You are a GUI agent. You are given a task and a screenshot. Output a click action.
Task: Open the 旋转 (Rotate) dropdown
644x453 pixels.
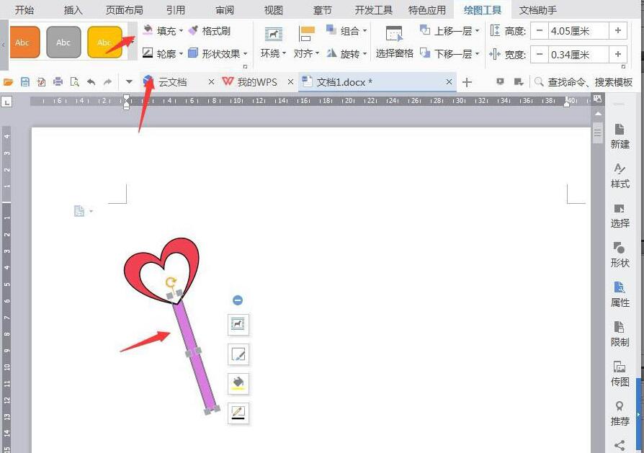point(351,53)
